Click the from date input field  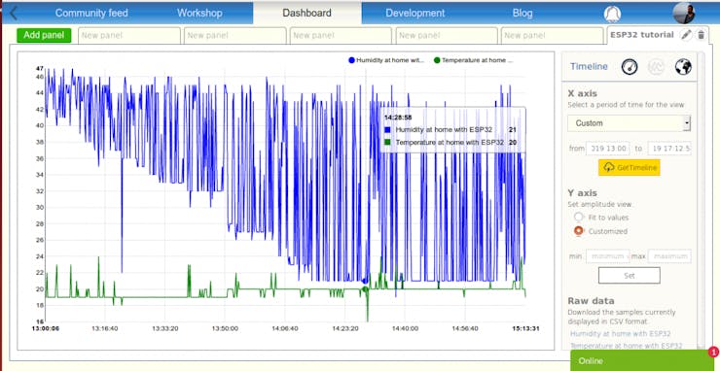(608, 149)
